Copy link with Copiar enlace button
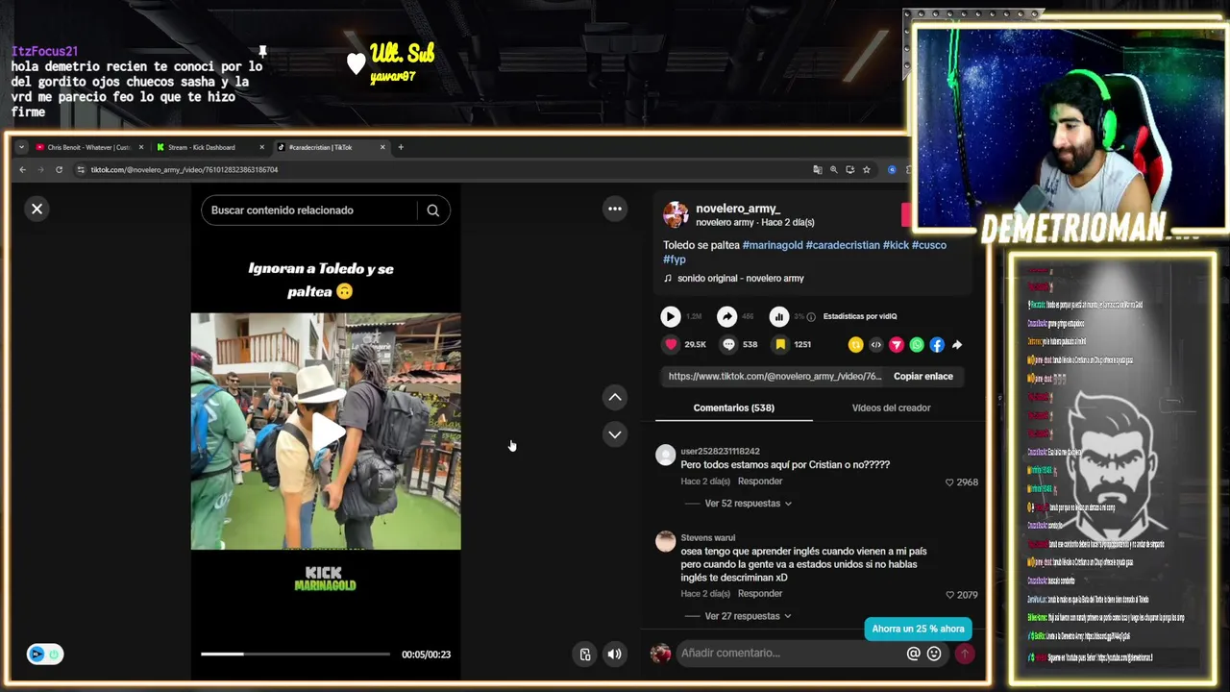 [x=923, y=377]
